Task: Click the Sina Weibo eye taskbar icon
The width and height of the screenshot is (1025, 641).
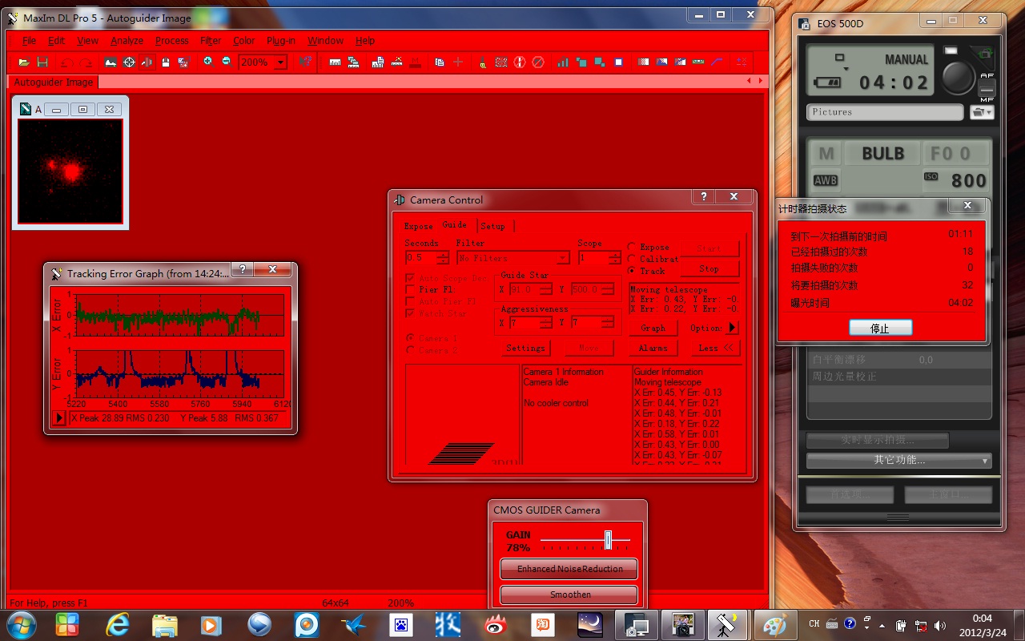Action: (x=496, y=624)
